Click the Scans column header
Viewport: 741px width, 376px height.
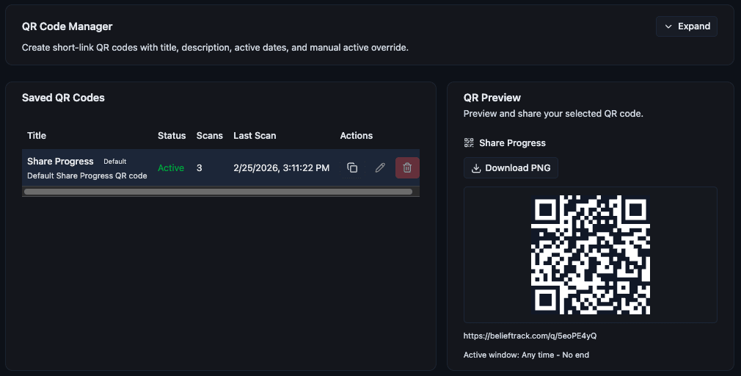[209, 136]
